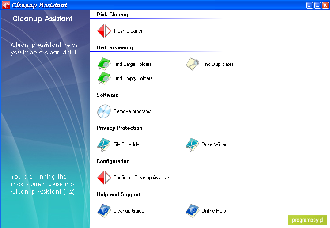Image resolution: width=330 pixels, height=228 pixels.
Task: Open the Drive Wiper link
Action: [214, 144]
